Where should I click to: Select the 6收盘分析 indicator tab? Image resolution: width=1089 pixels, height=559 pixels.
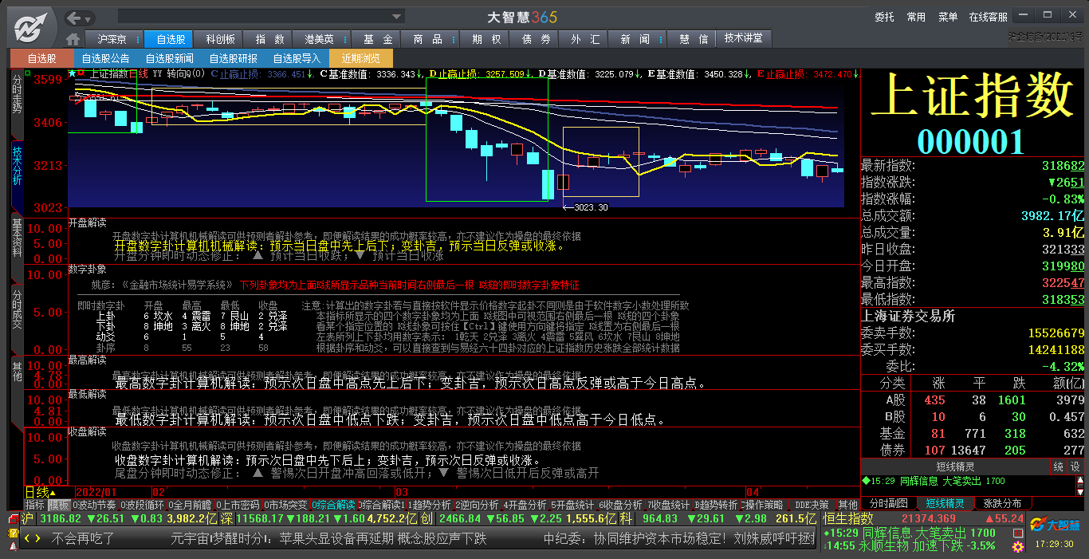620,505
